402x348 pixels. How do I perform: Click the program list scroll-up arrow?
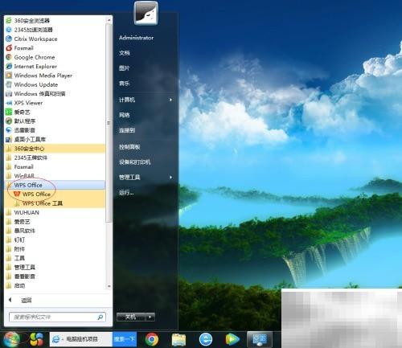[x=109, y=20]
